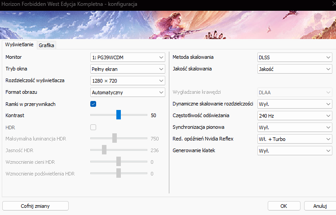Click the Tryb okna label
The height and width of the screenshot is (215, 336).
[x=16, y=69]
